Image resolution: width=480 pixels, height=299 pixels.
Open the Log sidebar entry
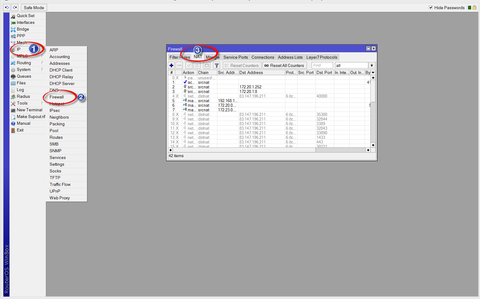20,90
